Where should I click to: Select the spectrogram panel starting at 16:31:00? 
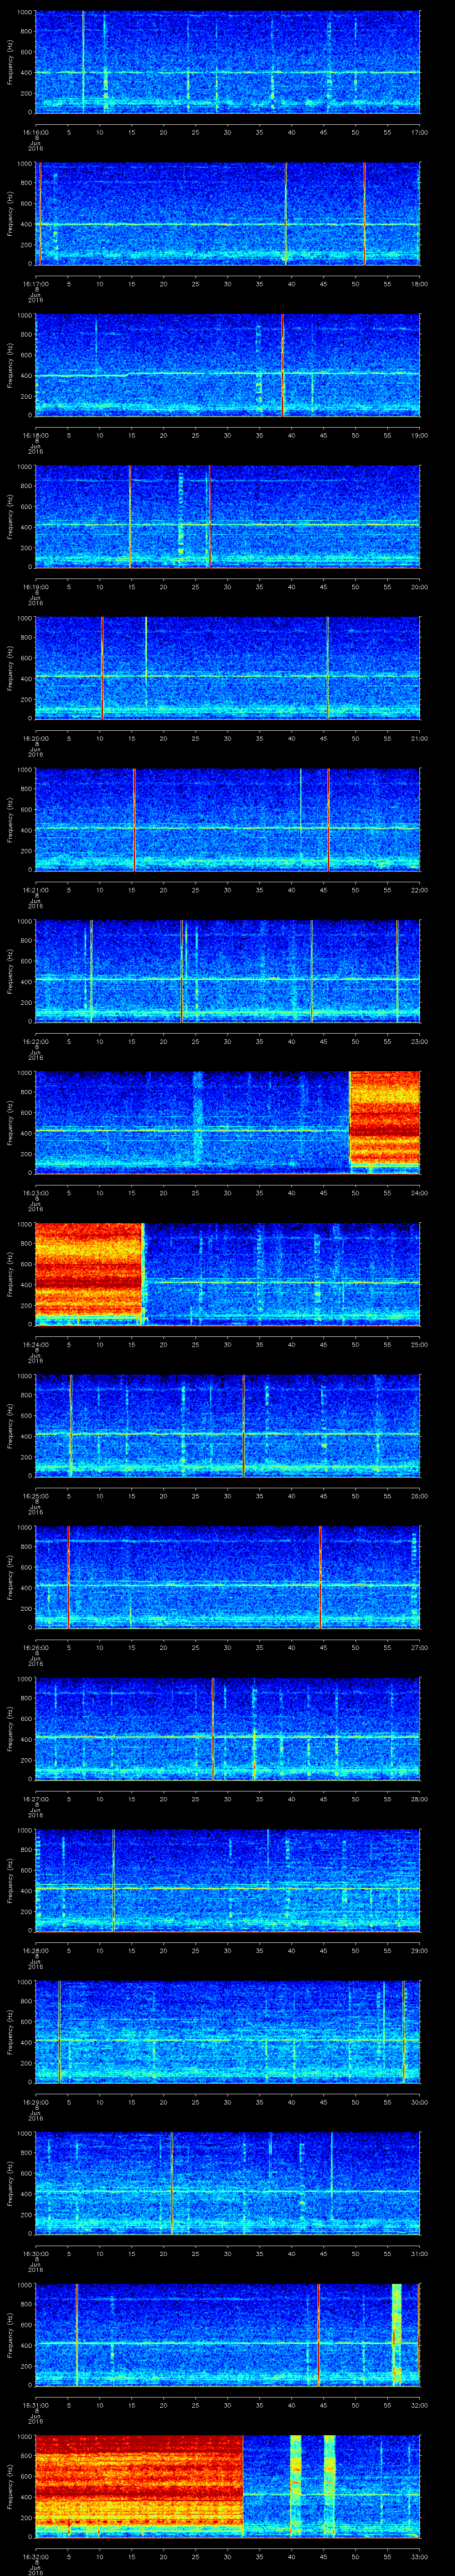(227, 2334)
